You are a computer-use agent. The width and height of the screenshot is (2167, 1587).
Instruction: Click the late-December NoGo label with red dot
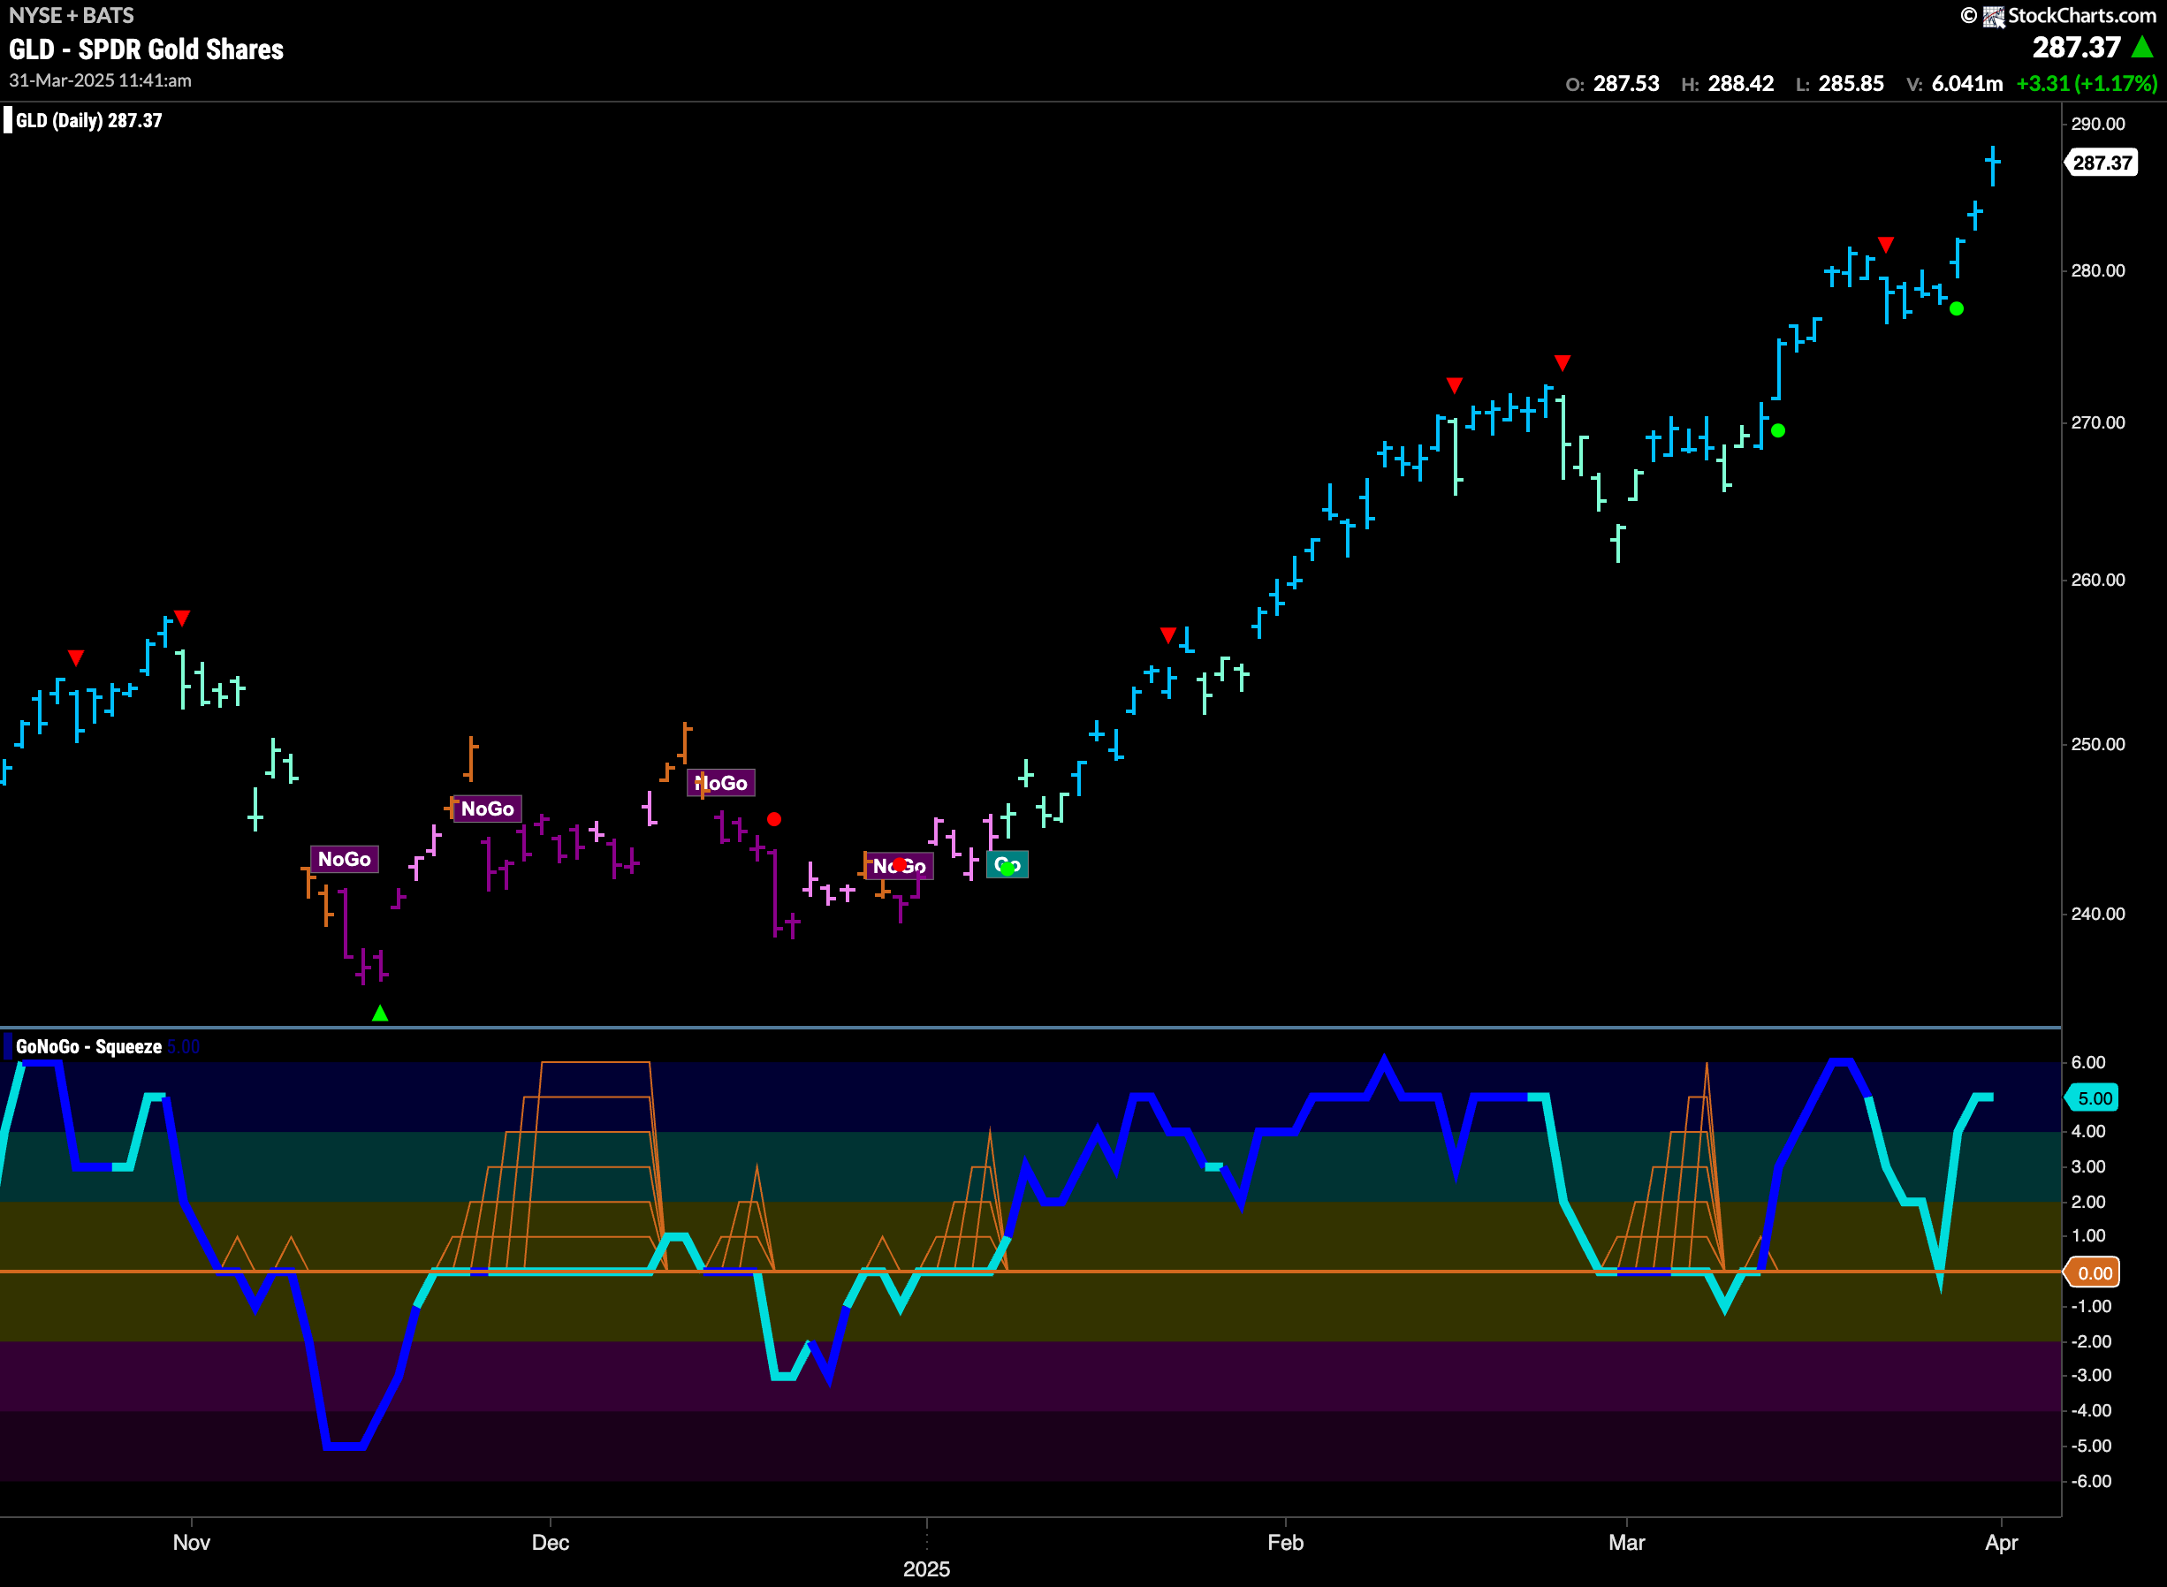(x=899, y=867)
